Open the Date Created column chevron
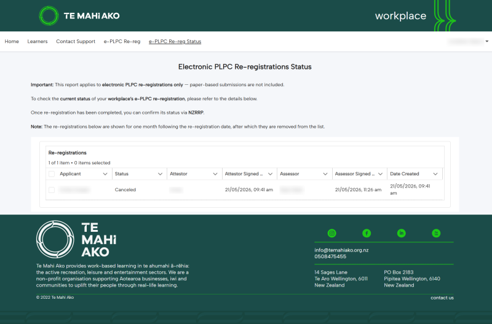The width and height of the screenshot is (492, 324). pos(435,174)
